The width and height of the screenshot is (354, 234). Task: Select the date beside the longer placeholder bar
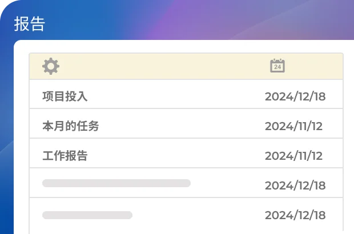[295, 185]
